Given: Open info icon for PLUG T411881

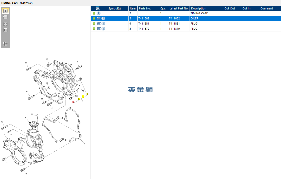Looking at the screenshot, I should pos(103,24).
